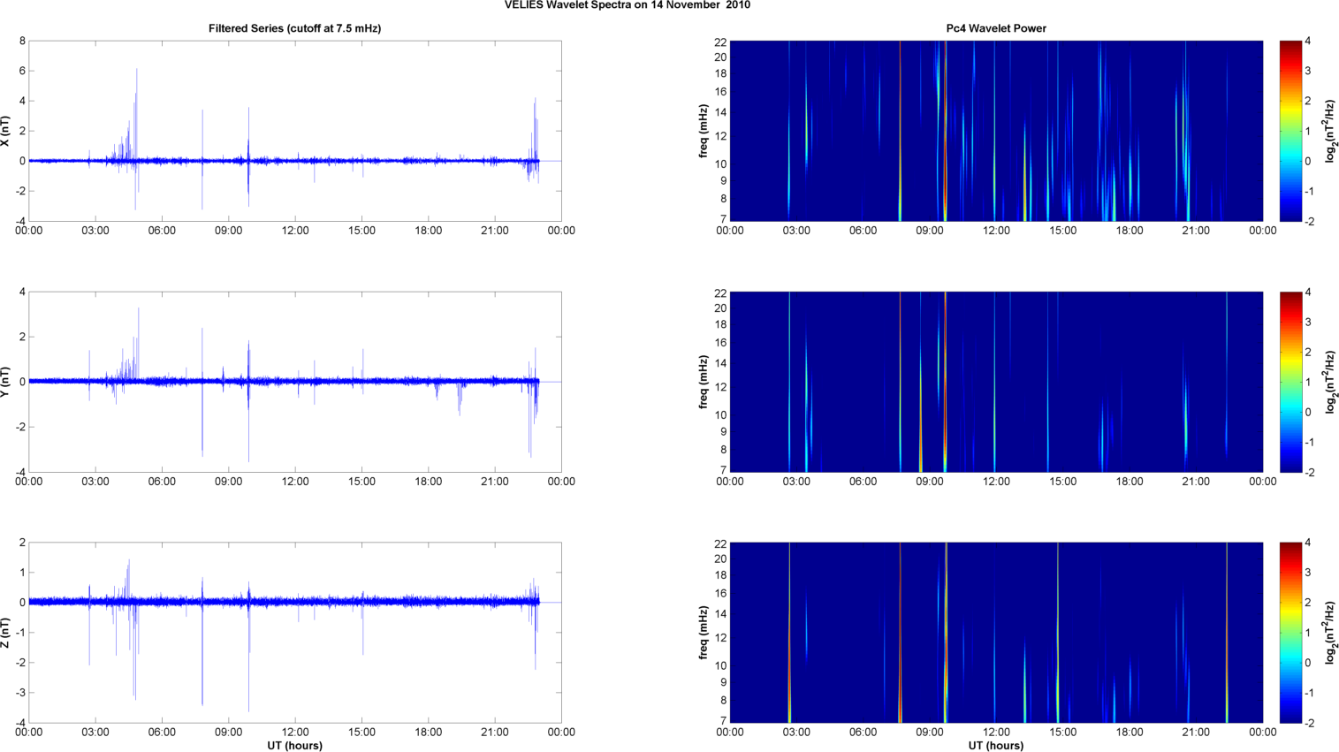The height and width of the screenshot is (752, 1339).
Task: Click the freq (mHz) label of bottom spectrogram
Action: point(704,633)
